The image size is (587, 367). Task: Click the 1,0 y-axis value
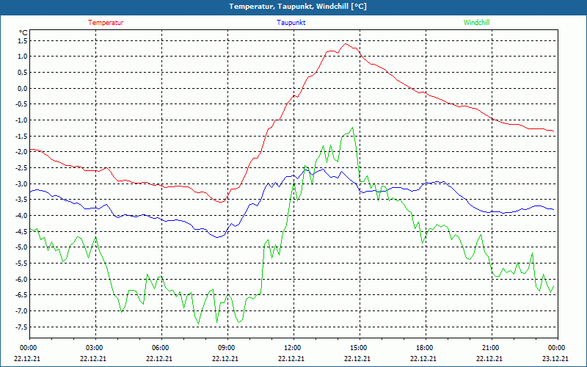22,57
